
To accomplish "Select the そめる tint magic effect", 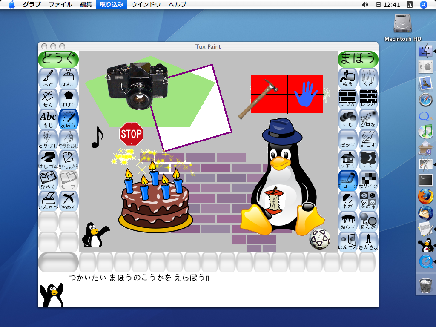I will tap(368, 201).
